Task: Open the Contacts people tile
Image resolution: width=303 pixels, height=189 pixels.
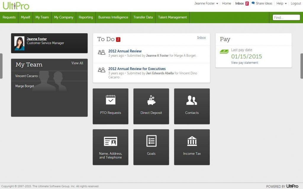Action: click(x=192, y=106)
